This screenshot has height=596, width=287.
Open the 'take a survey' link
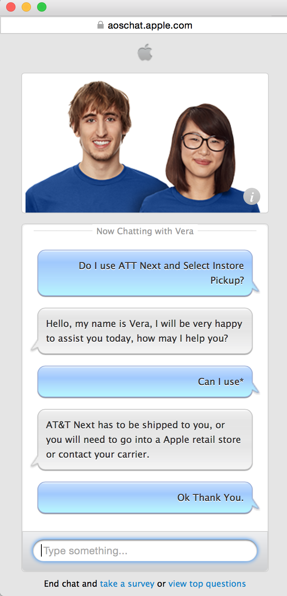click(127, 584)
